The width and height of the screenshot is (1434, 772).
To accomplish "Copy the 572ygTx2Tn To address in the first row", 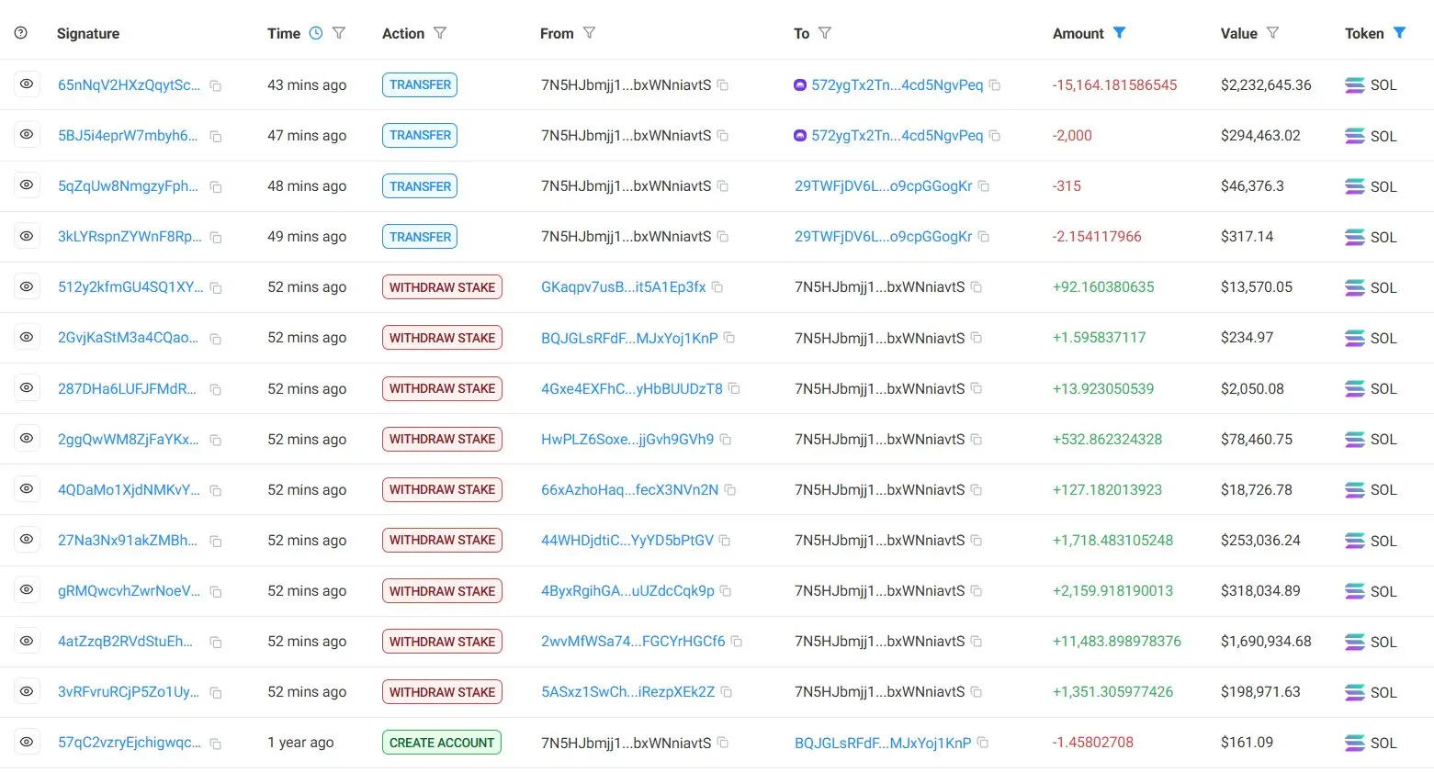I will coord(995,85).
